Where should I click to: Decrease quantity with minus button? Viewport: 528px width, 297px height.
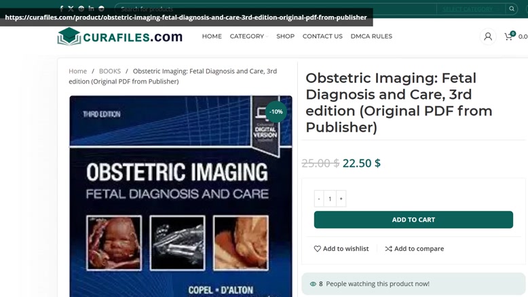point(319,199)
